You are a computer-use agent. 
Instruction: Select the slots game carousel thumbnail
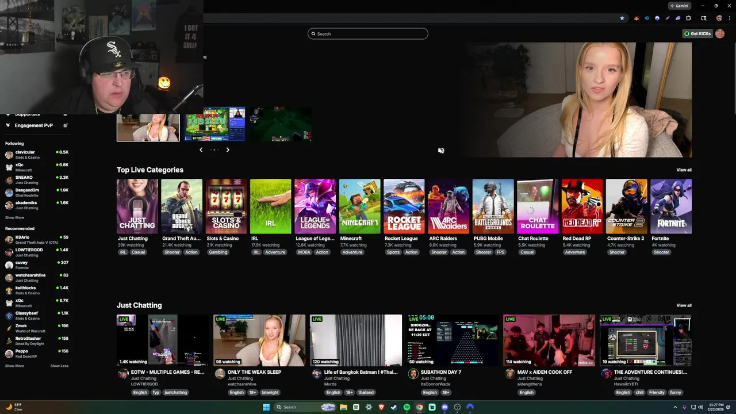[215, 124]
